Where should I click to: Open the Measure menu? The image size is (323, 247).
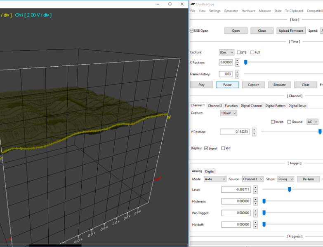(265, 11)
